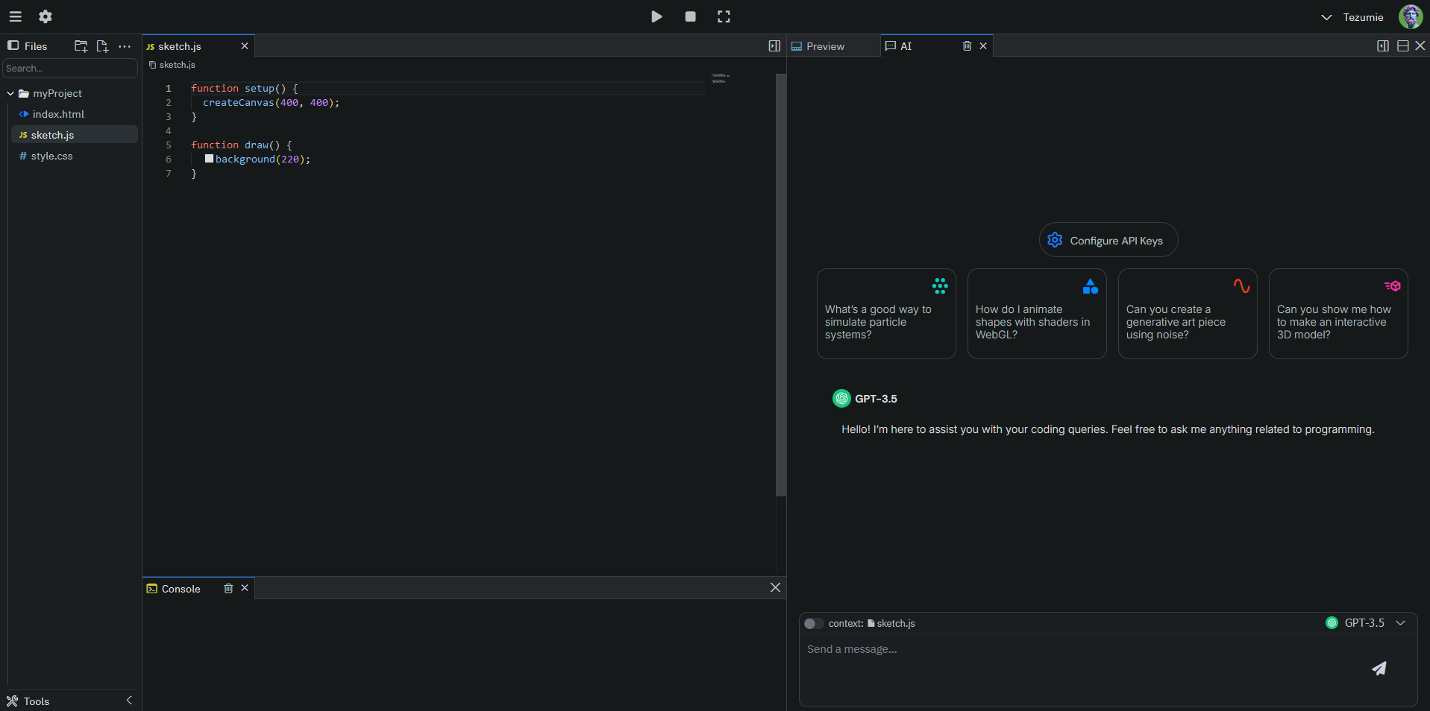Choose the particle systems suggestion card
This screenshot has height=711, width=1430.
click(x=885, y=314)
